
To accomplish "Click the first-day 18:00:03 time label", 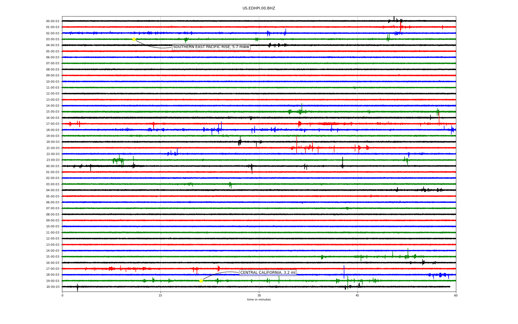I will pyautogui.click(x=53, y=130).
